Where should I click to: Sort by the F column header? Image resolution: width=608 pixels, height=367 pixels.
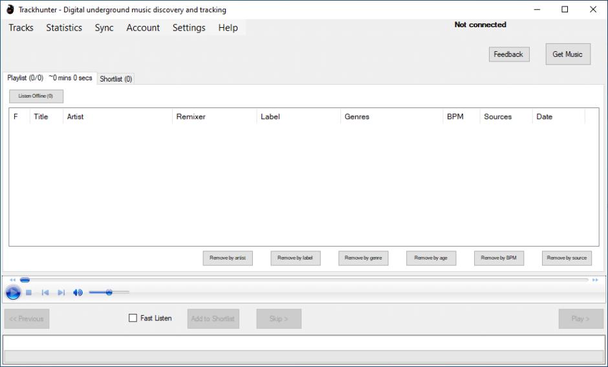tap(19, 117)
